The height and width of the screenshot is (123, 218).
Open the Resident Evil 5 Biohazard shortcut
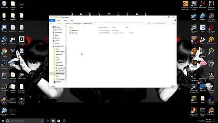pyautogui.click(x=194, y=112)
